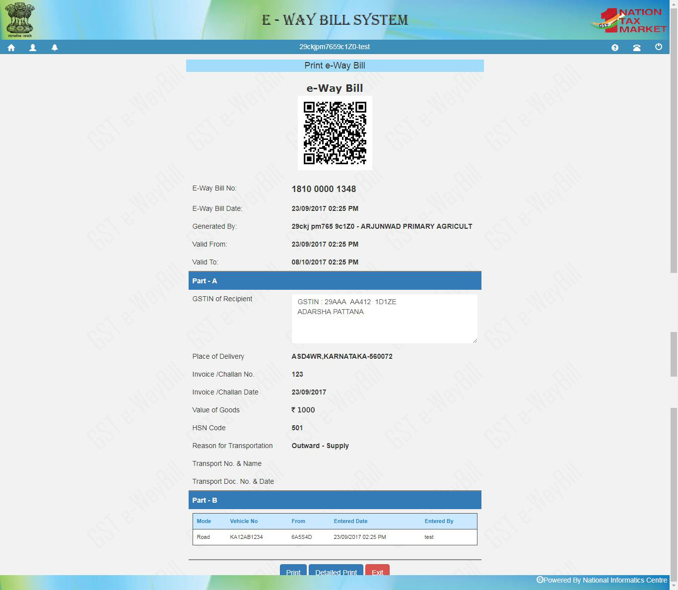The image size is (678, 590).
Task: Click the national emblem logo
Action: point(19,19)
